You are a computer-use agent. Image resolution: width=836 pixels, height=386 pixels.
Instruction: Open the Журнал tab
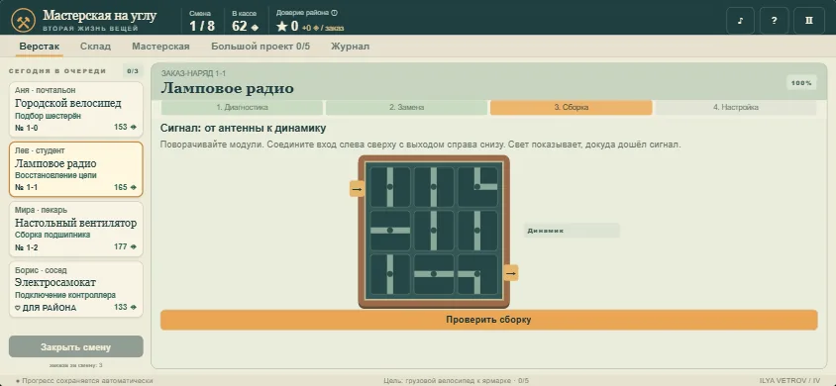pyautogui.click(x=350, y=47)
